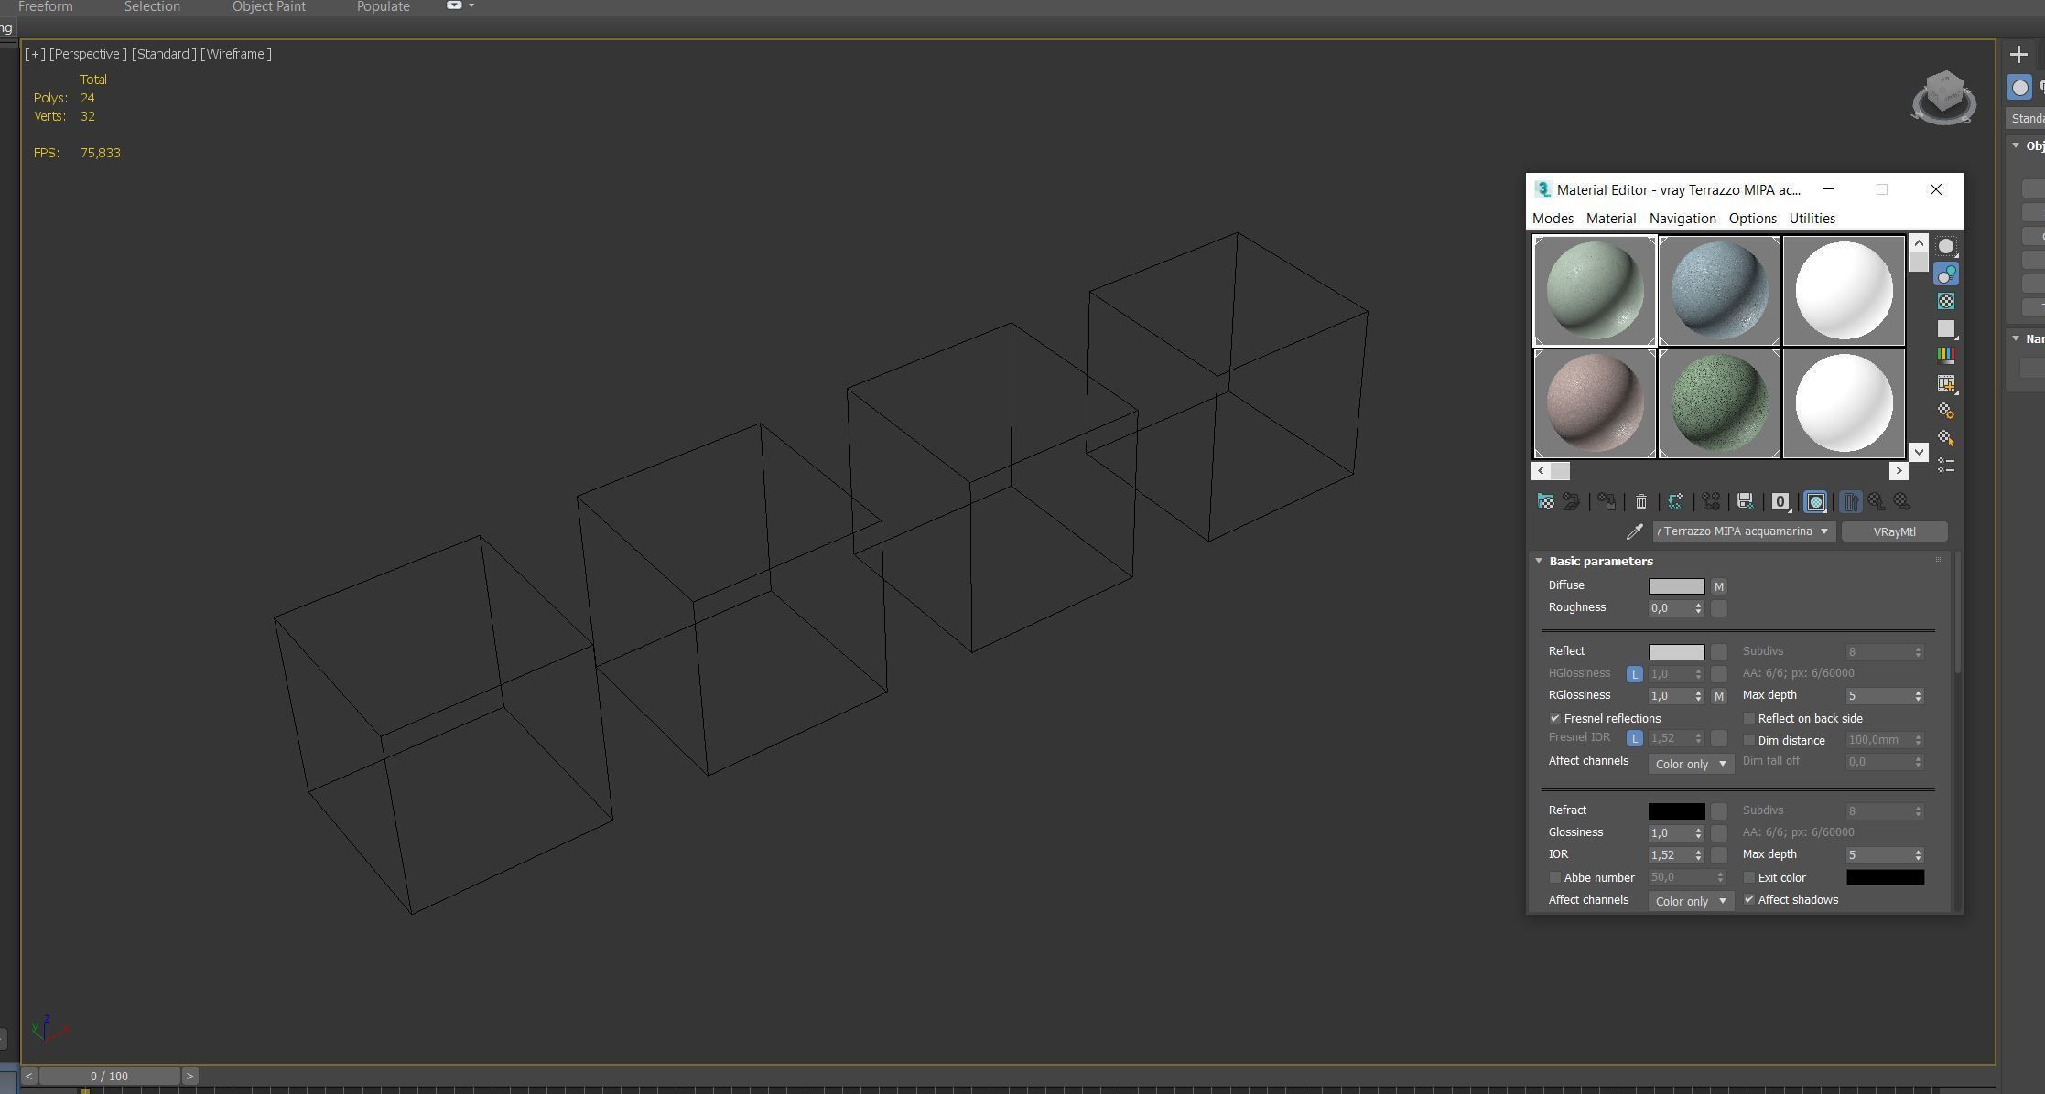
Task: Enable Abbe number checkbox
Action: coord(1554,877)
